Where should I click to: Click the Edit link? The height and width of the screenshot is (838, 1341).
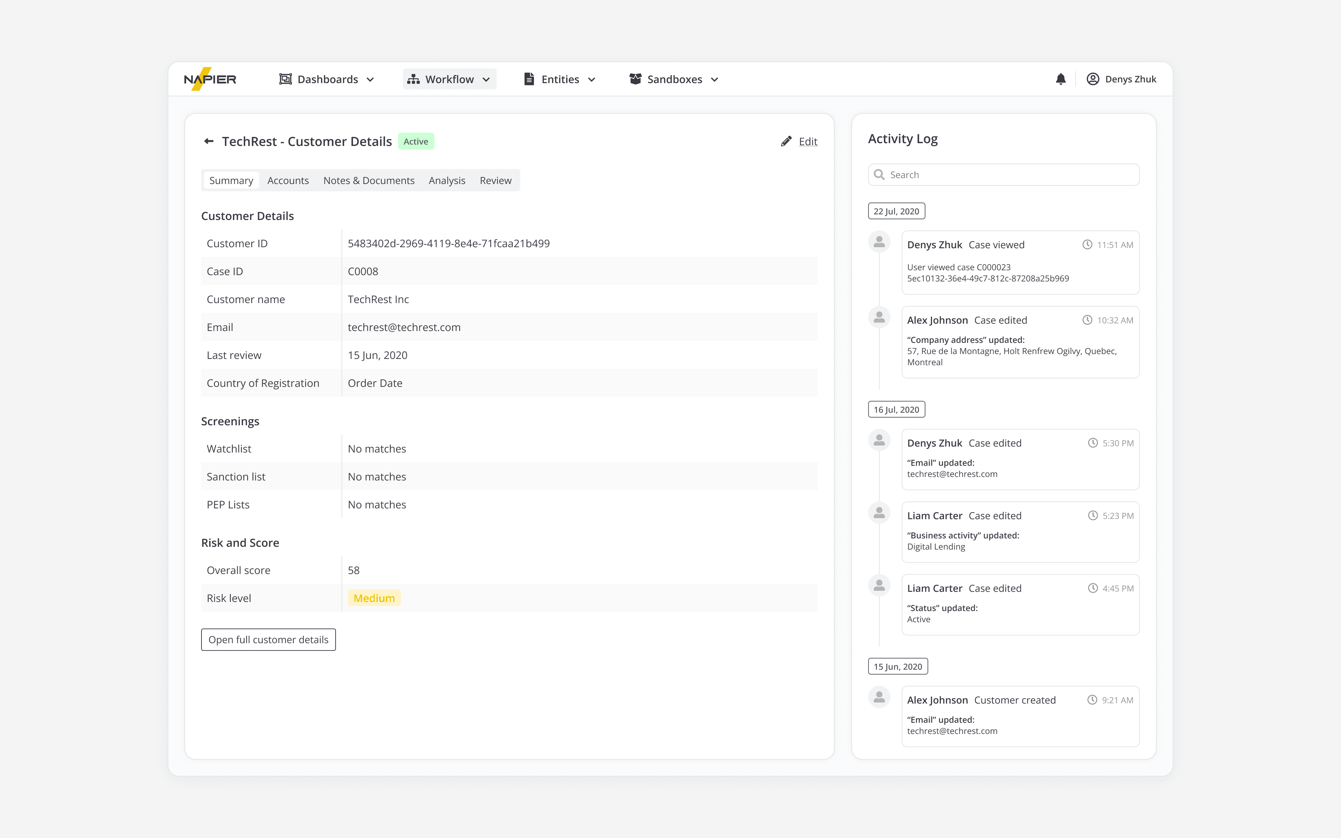(808, 141)
